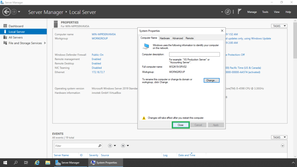Click the product ID activated link
Image resolution: width=297 pixels, height=167 pixels.
[243, 72]
